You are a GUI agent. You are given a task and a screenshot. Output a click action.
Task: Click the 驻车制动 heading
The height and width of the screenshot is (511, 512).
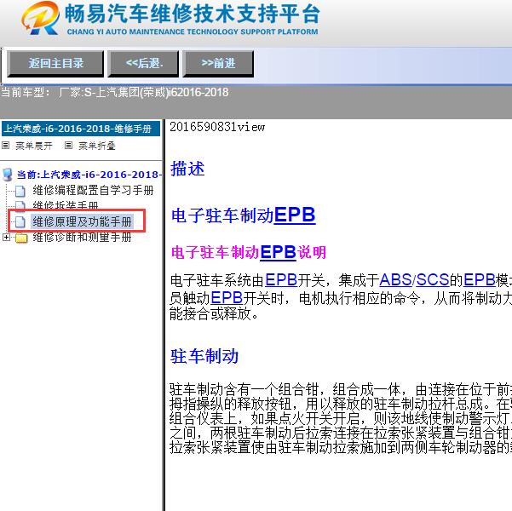[x=204, y=356]
